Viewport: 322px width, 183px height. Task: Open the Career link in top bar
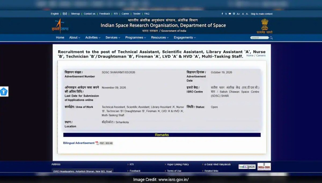(125, 14)
